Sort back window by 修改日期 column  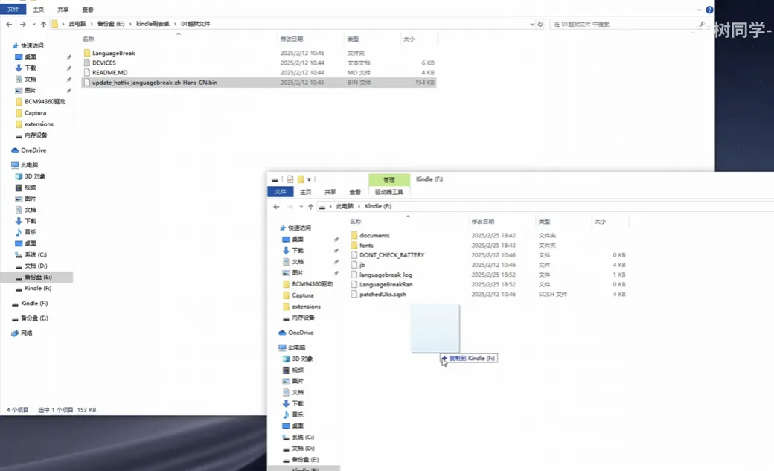(292, 39)
